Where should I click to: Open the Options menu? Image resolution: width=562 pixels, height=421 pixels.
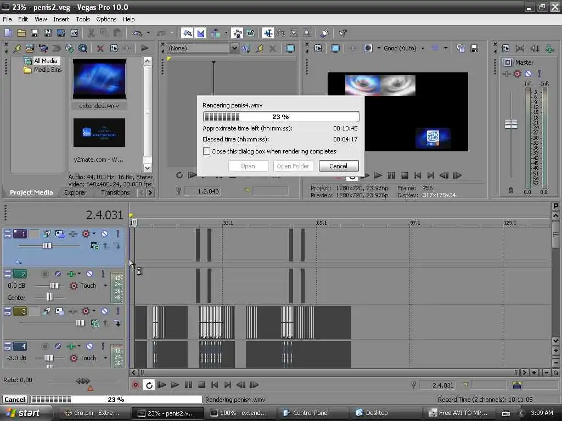click(x=106, y=19)
